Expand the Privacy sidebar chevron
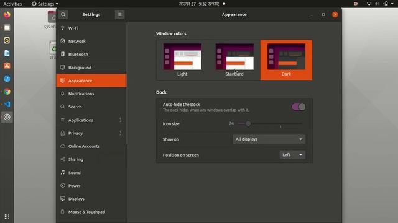 coord(120,133)
